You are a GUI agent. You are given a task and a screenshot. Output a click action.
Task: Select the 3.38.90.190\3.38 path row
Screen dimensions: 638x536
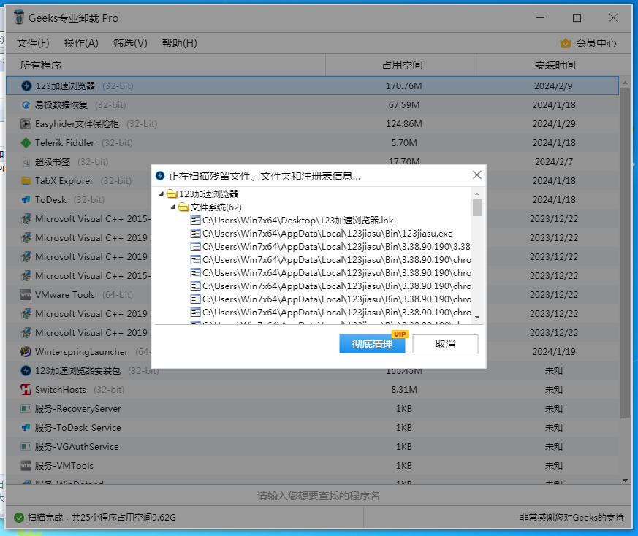point(330,246)
